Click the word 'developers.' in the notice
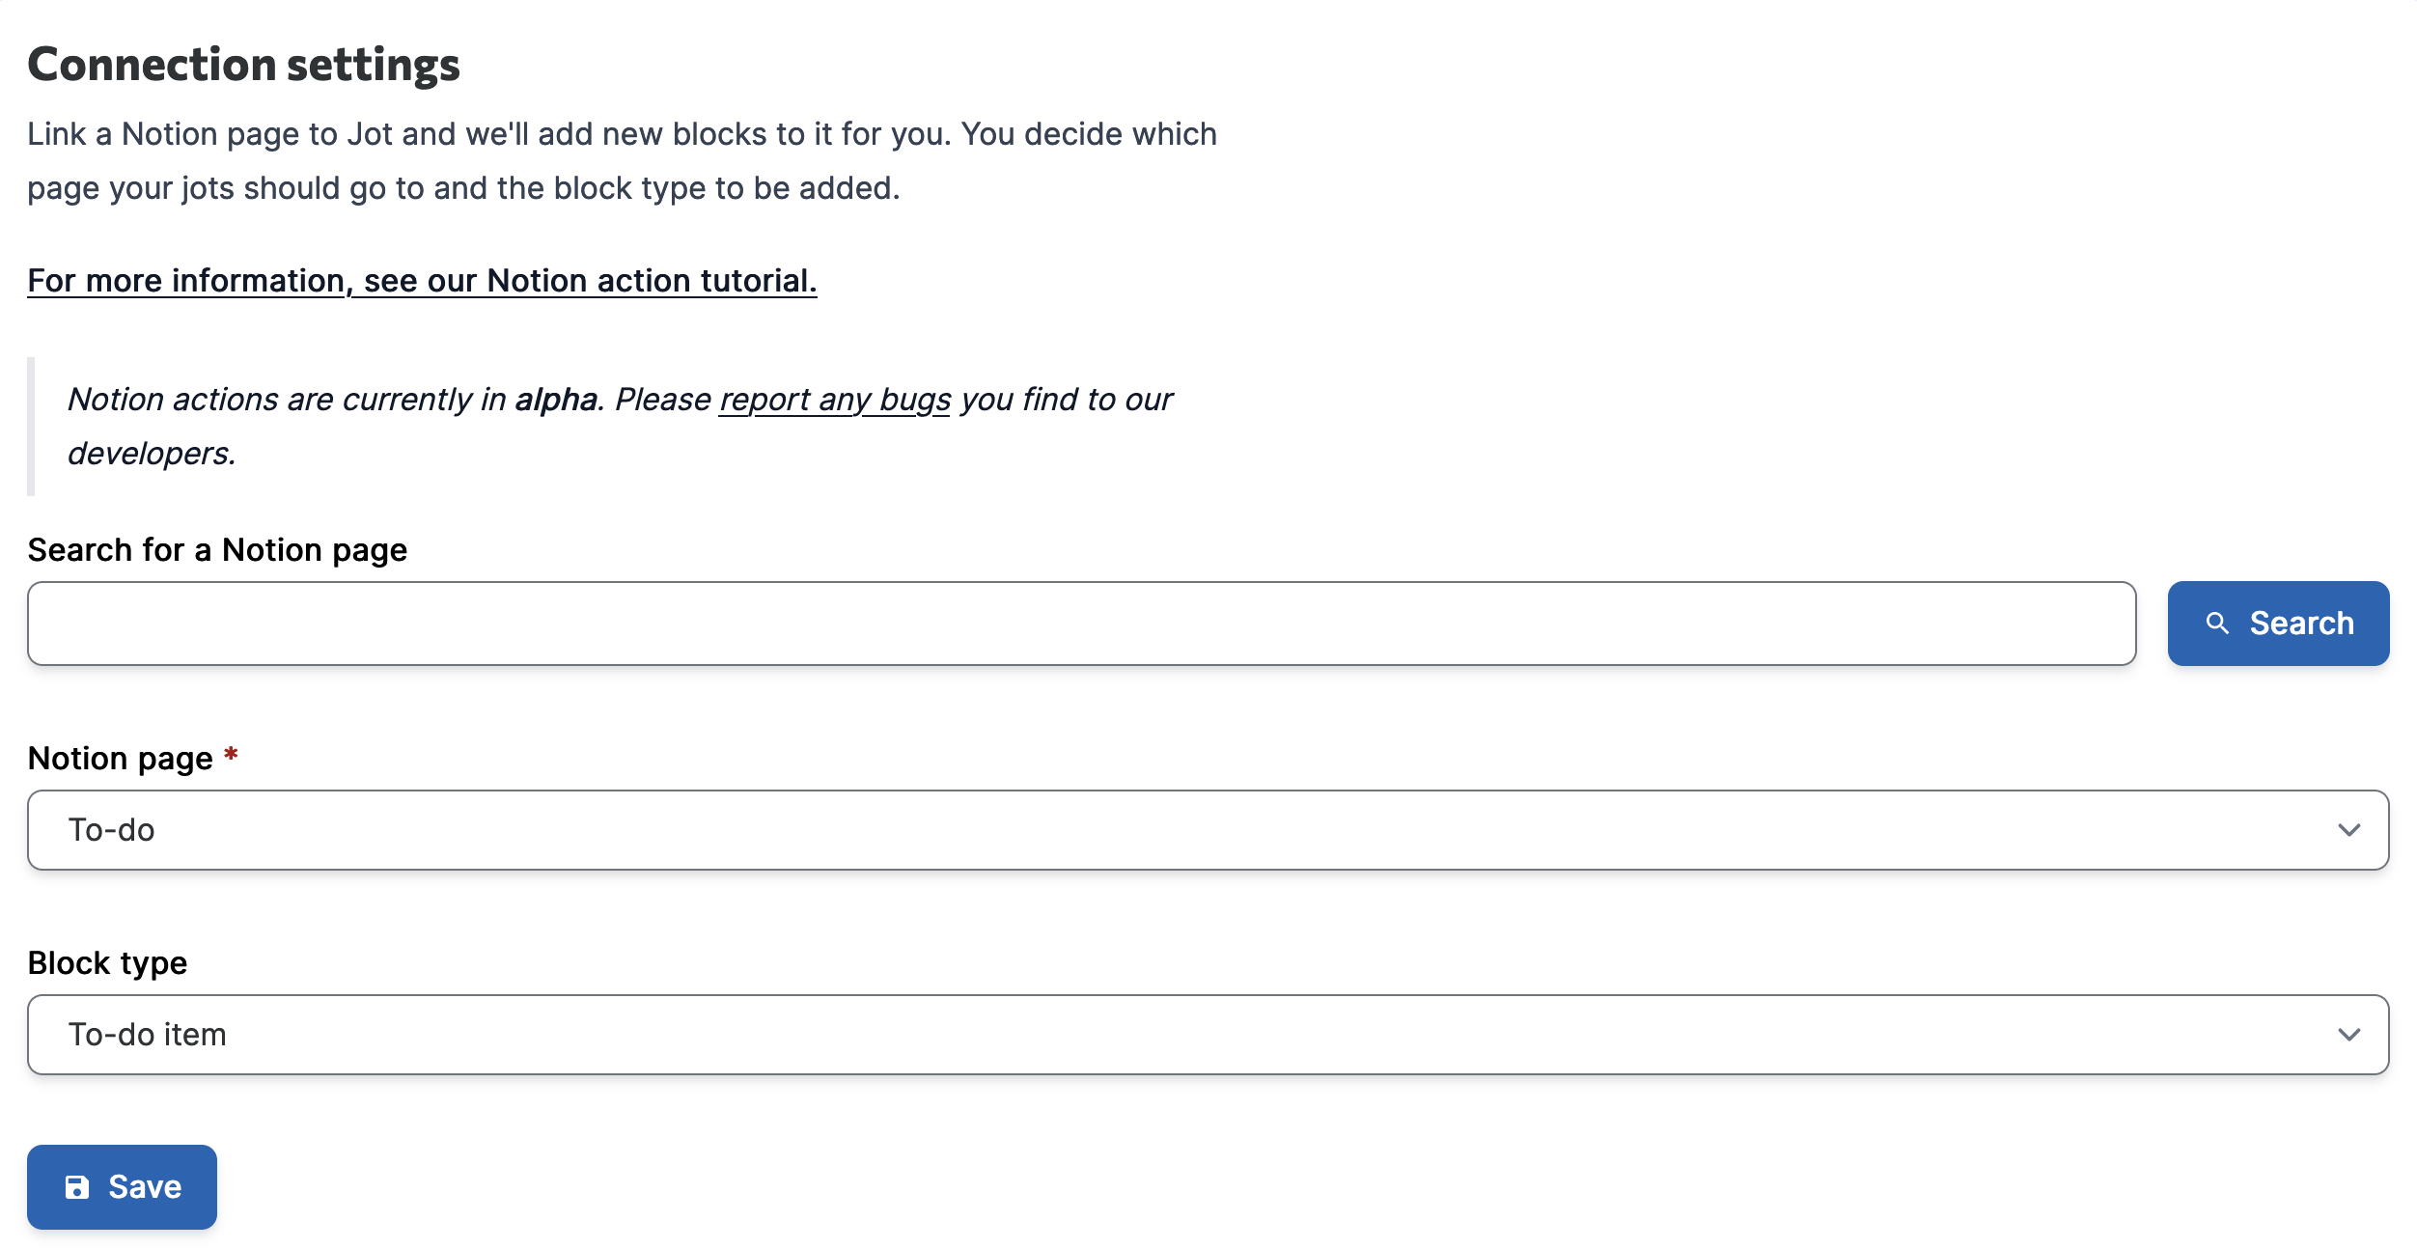 [152, 454]
